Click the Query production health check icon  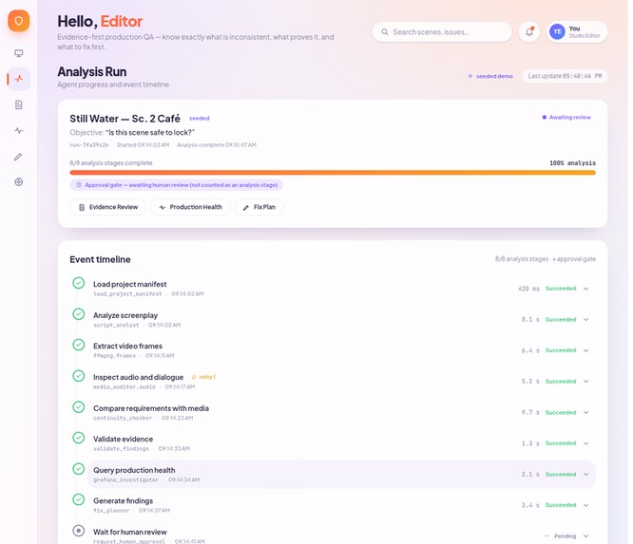click(79, 469)
